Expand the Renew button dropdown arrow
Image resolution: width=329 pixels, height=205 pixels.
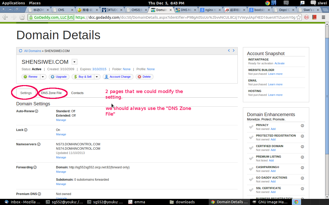tap(43, 77)
